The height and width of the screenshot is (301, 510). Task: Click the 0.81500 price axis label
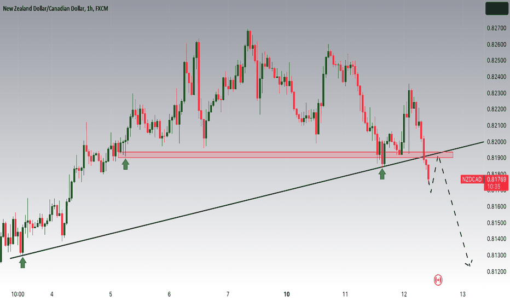click(x=496, y=223)
